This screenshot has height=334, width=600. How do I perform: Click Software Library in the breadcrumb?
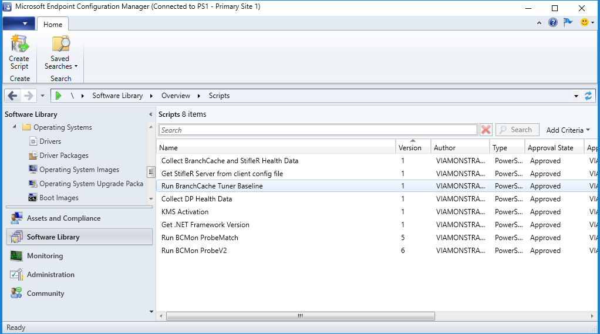117,96
